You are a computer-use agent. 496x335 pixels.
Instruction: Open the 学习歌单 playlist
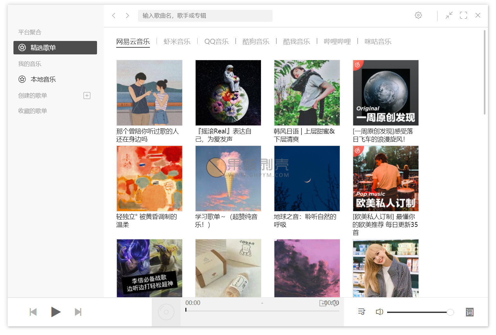(228, 179)
